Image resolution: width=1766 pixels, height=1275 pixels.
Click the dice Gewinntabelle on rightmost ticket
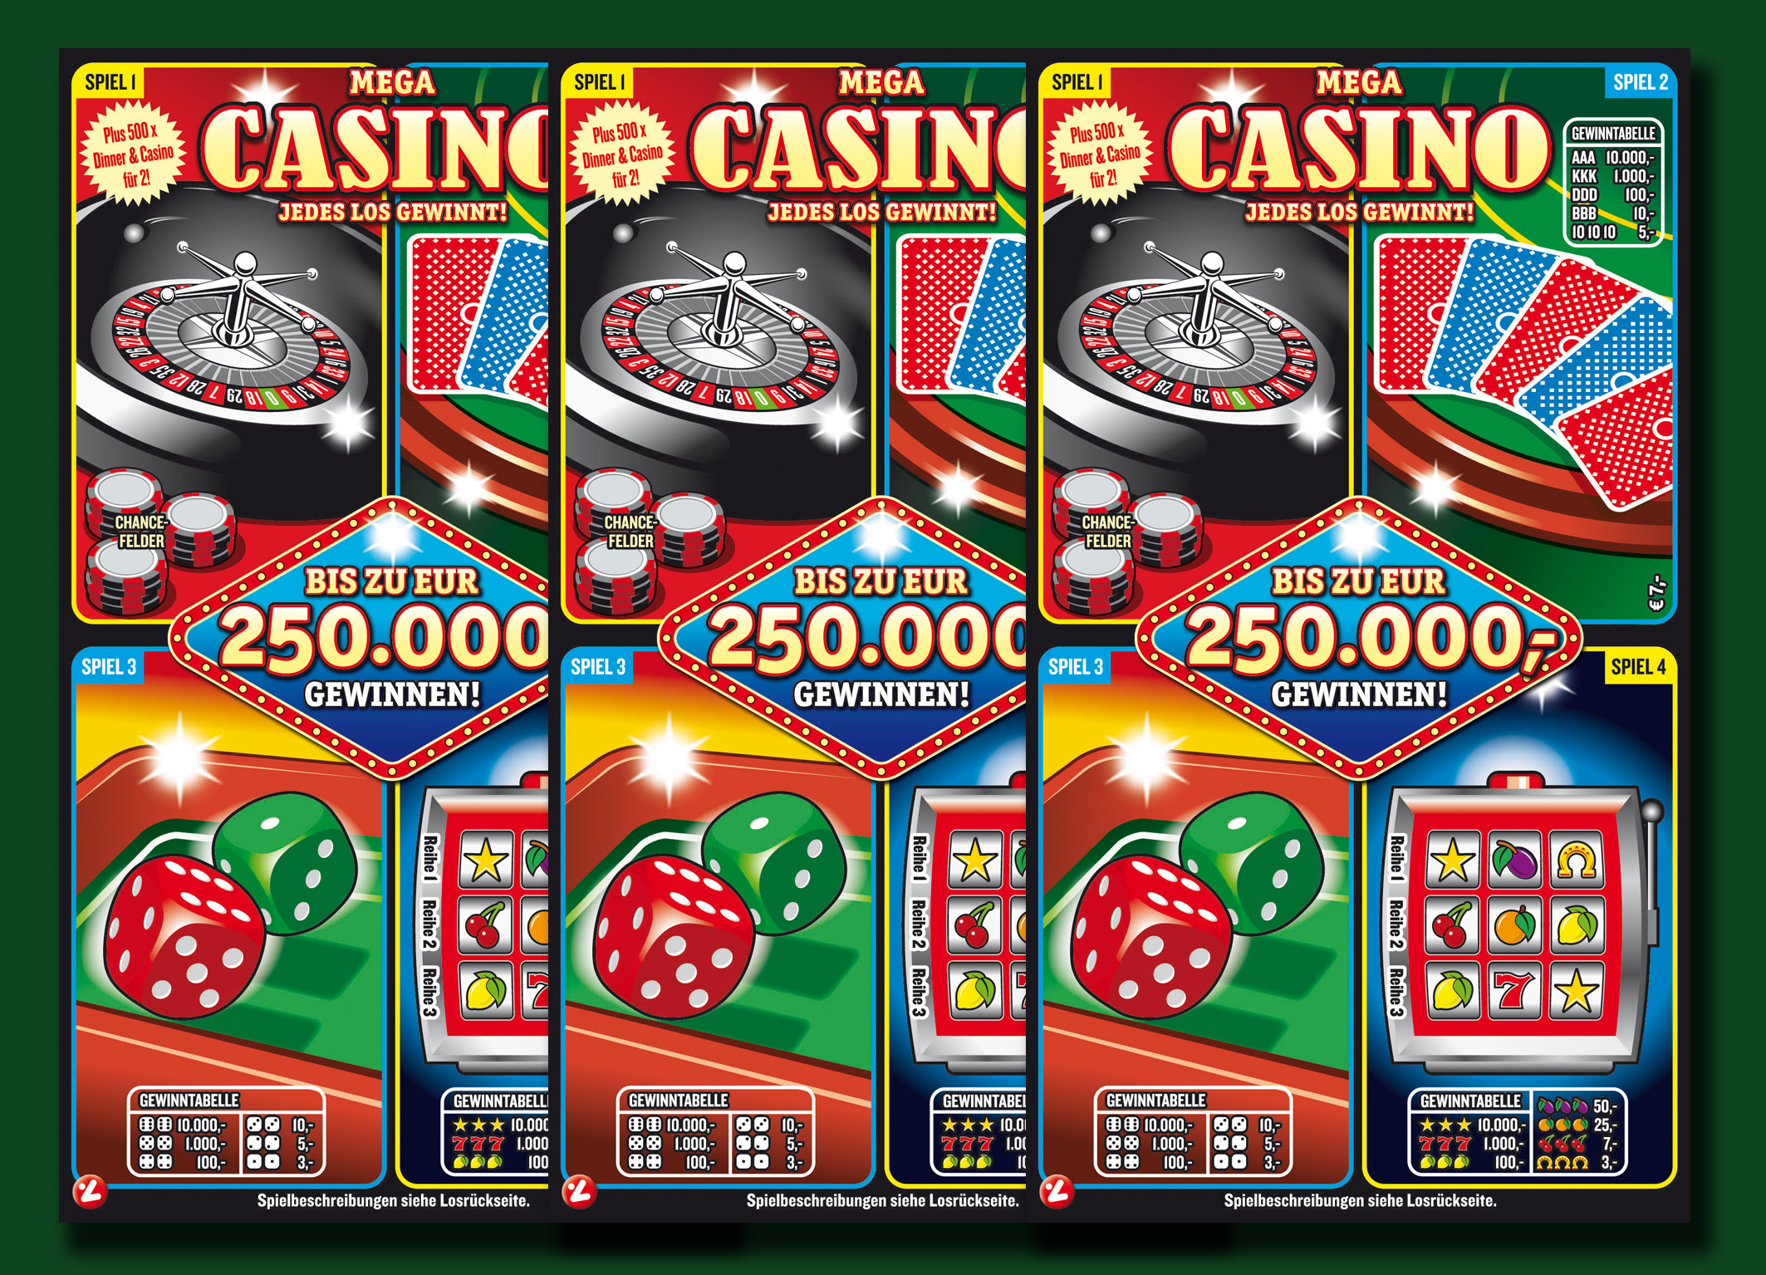point(1193,1131)
